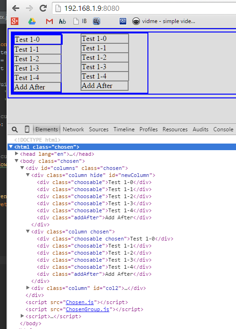Switch to the Elements tab
This screenshot has width=236, height=329.
coord(47,129)
